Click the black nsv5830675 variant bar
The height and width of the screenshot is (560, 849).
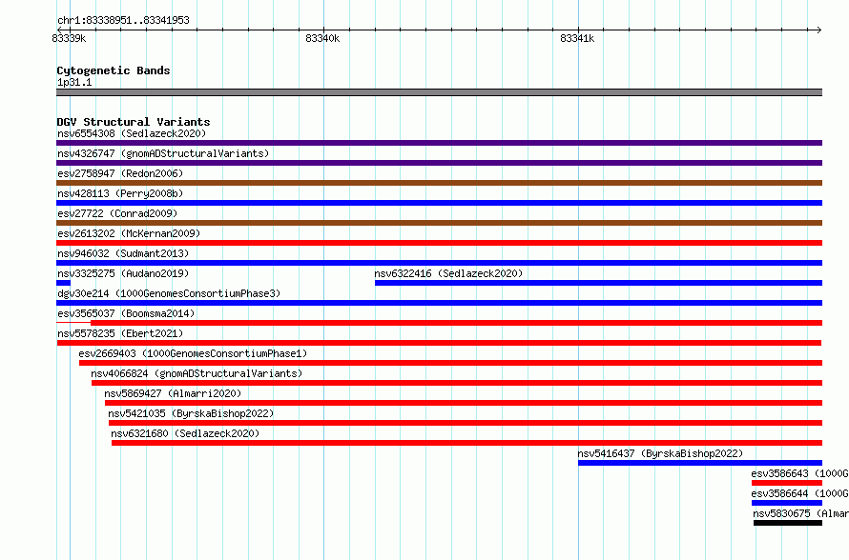(x=788, y=523)
